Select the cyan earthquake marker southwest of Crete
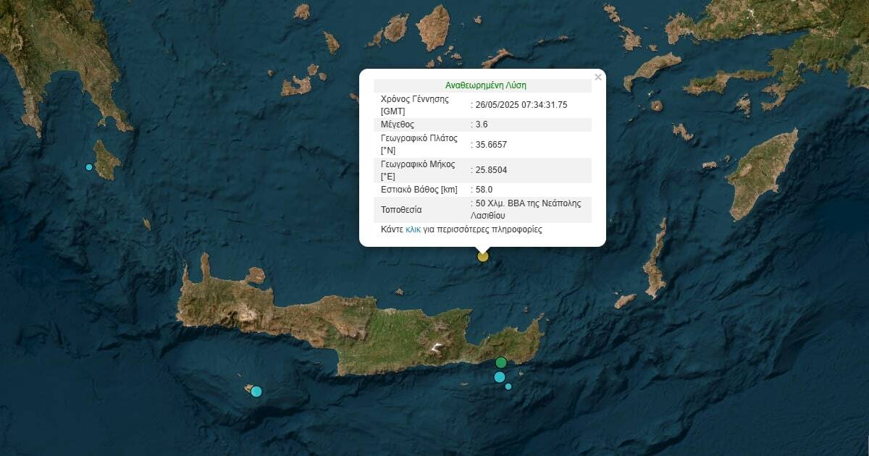The height and width of the screenshot is (456, 869). pyautogui.click(x=256, y=392)
